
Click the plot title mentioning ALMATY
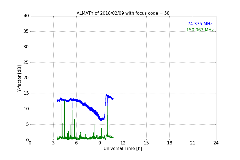(123, 13)
